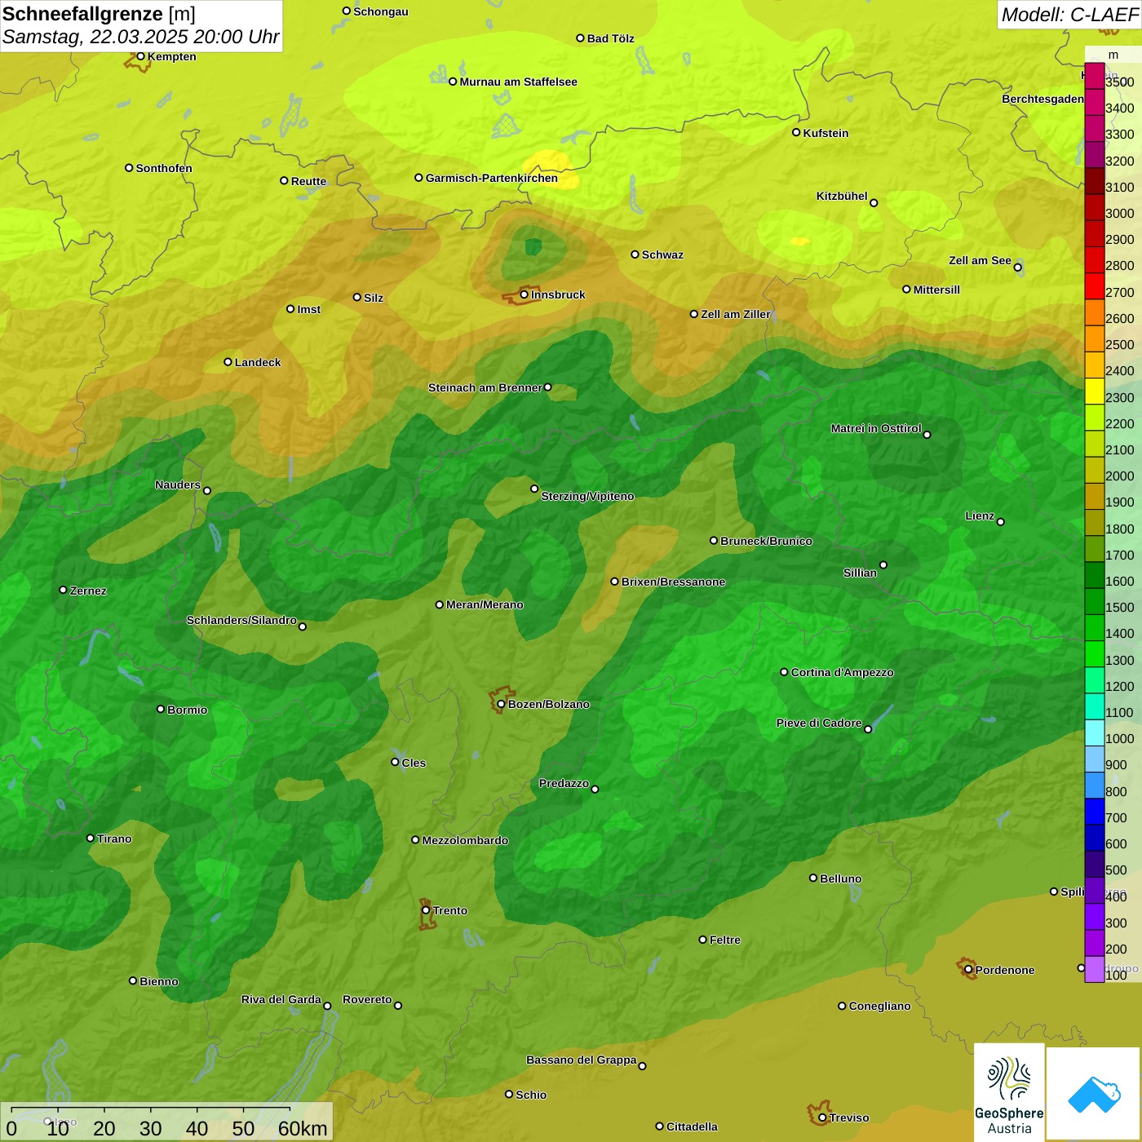Image resolution: width=1142 pixels, height=1142 pixels.
Task: Pick the Landeck map marker
Action: pyautogui.click(x=228, y=362)
